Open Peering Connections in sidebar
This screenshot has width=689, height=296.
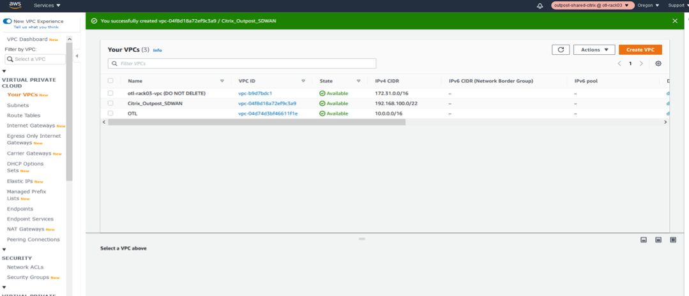(x=33, y=239)
